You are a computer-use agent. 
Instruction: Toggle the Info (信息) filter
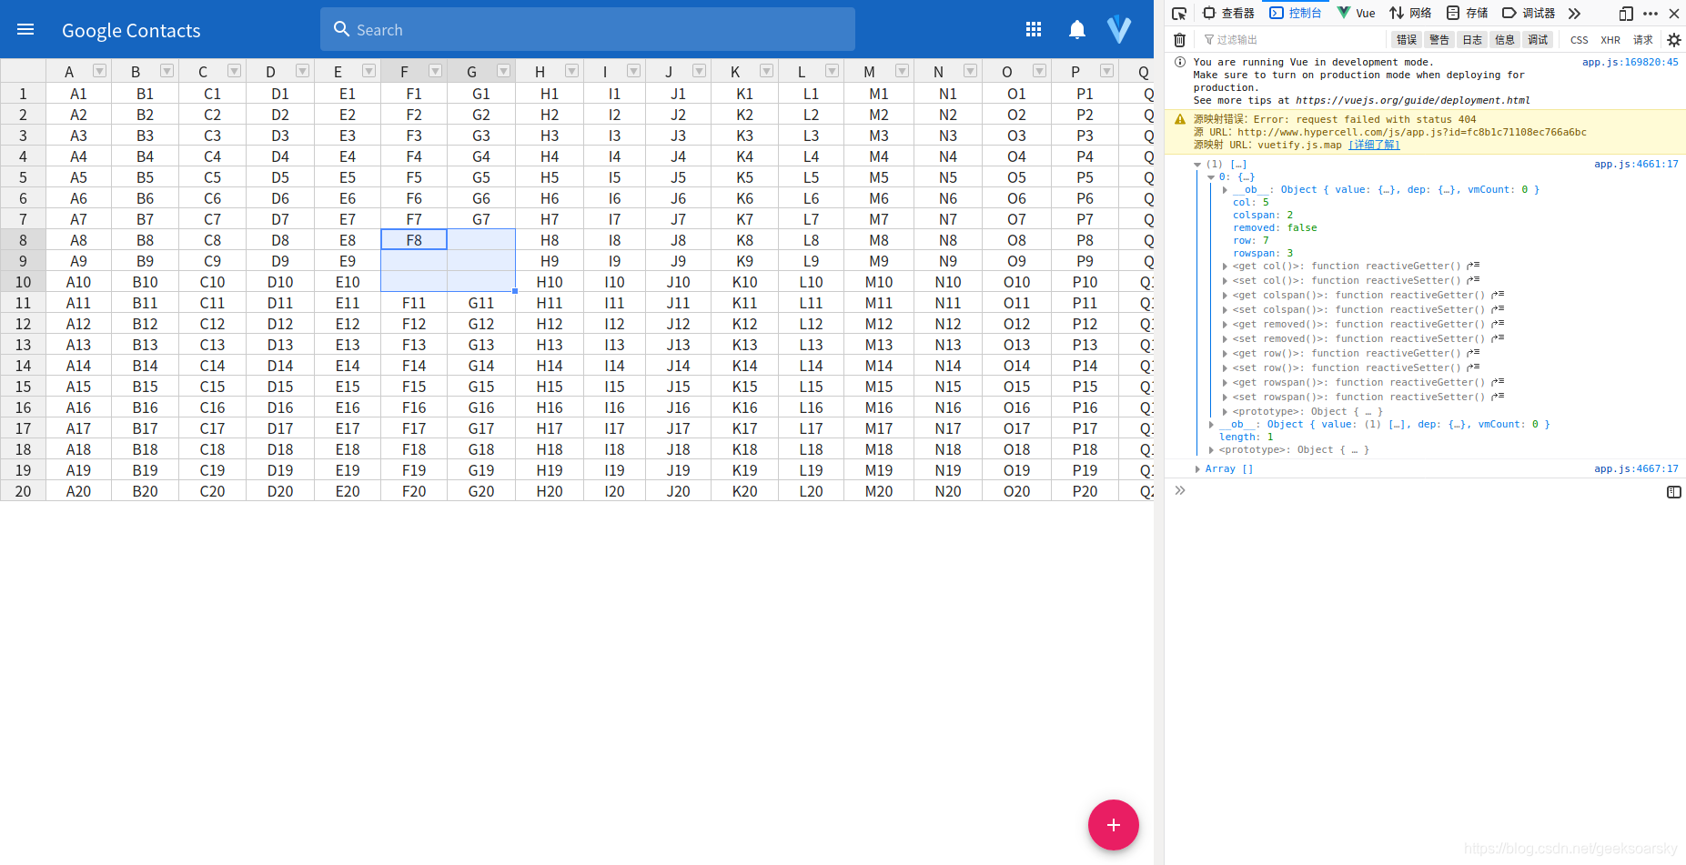tap(1505, 40)
